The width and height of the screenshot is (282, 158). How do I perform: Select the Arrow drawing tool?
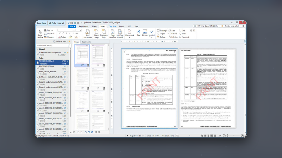point(183,34)
